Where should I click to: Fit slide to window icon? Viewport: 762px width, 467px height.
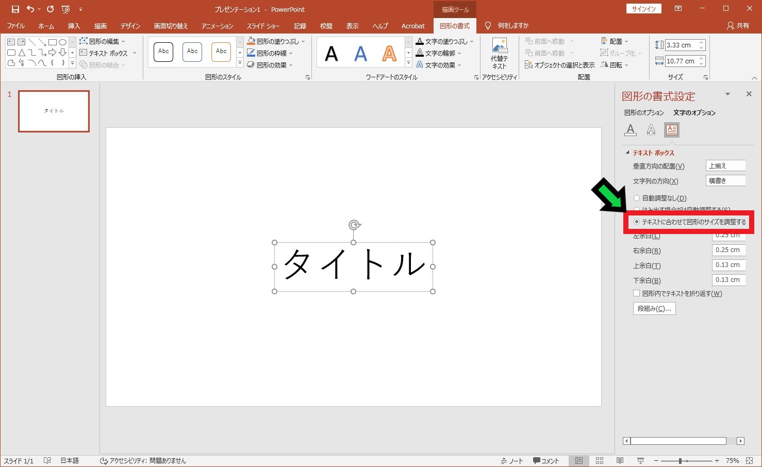[x=750, y=461]
